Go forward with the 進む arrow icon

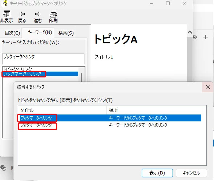[x=38, y=14]
